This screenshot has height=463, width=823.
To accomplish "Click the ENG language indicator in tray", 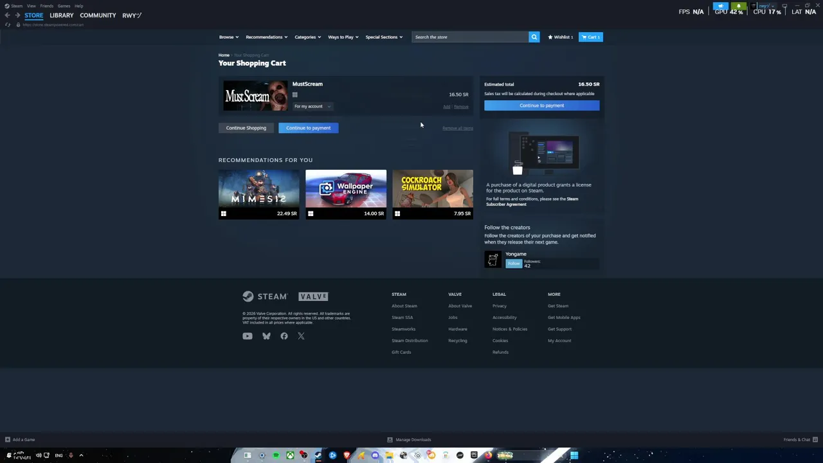I will [x=59, y=455].
